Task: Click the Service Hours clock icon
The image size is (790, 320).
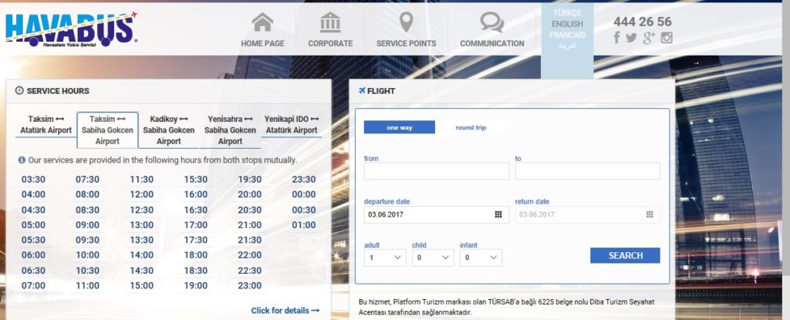Action: pos(19,91)
